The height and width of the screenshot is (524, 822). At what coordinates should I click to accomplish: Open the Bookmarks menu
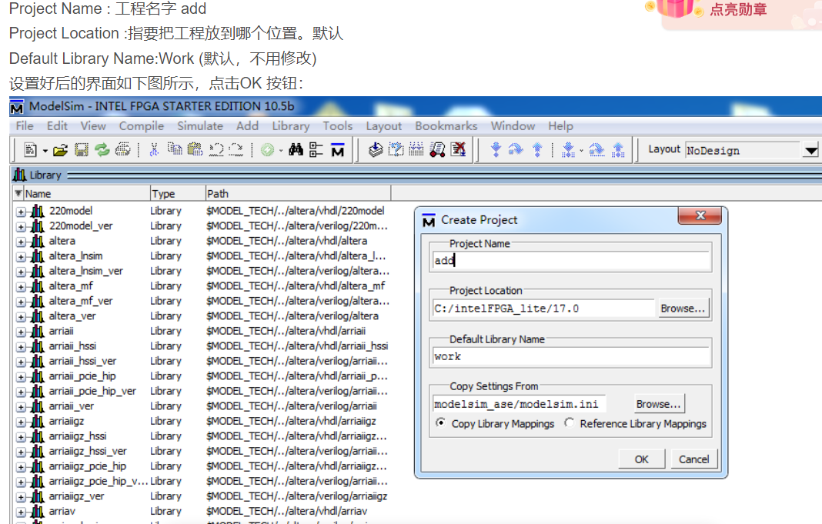(446, 125)
